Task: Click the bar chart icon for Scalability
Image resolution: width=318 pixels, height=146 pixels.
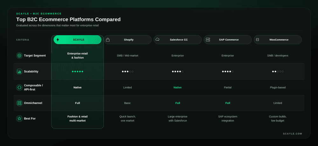Action: tap(19, 71)
